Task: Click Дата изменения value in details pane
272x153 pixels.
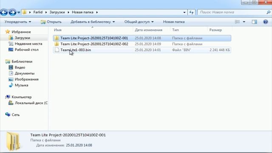Action: pyautogui.click(x=79, y=145)
